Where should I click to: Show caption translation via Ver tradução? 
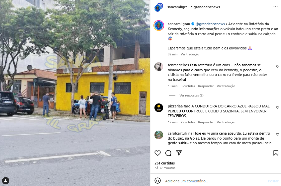(190, 54)
